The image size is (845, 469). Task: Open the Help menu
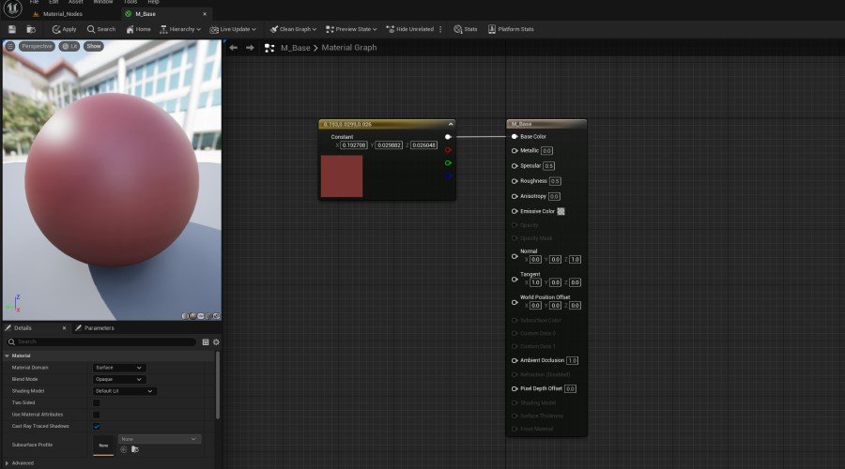point(154,2)
